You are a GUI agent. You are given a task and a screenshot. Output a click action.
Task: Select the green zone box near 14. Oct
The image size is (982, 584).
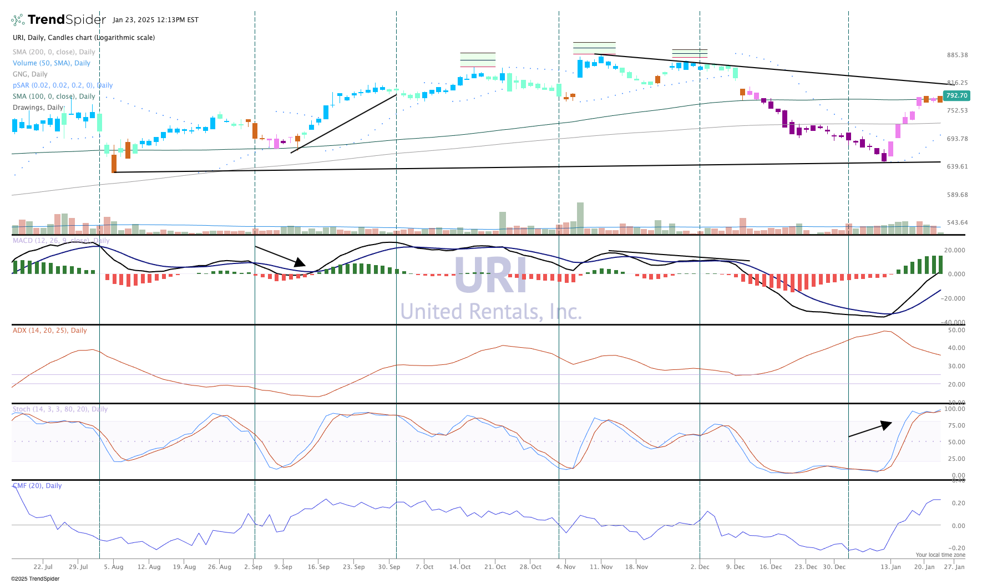pos(477,59)
